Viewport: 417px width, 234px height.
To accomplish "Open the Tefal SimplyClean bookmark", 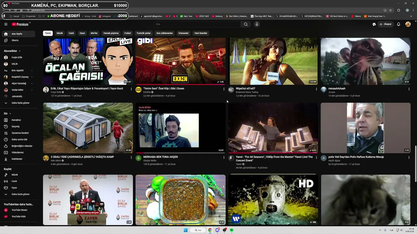I will (375, 16).
